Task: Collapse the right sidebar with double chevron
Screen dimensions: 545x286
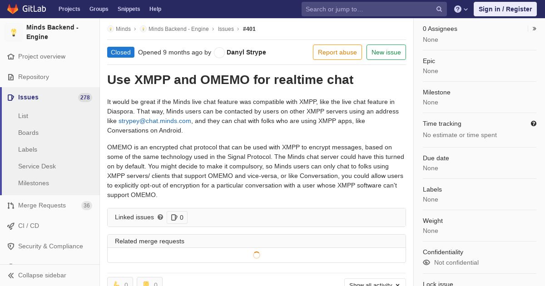Action: tap(535, 29)
